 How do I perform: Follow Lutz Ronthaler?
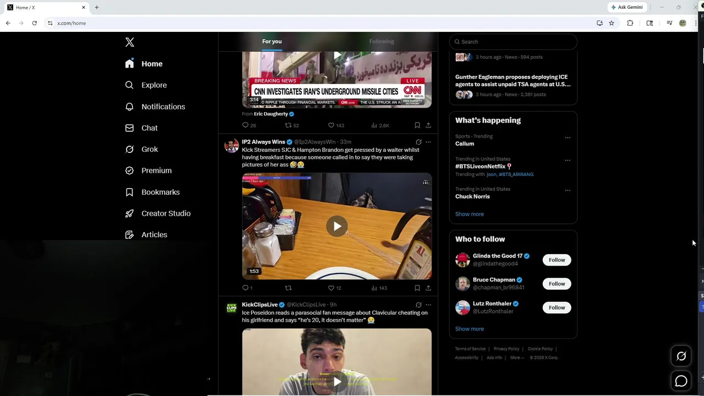pos(557,307)
